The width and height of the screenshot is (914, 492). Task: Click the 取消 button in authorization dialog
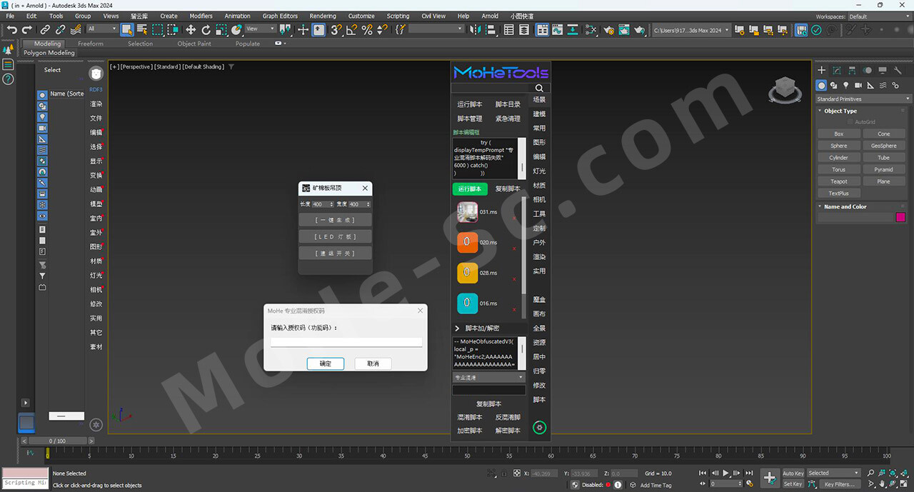[x=373, y=363]
